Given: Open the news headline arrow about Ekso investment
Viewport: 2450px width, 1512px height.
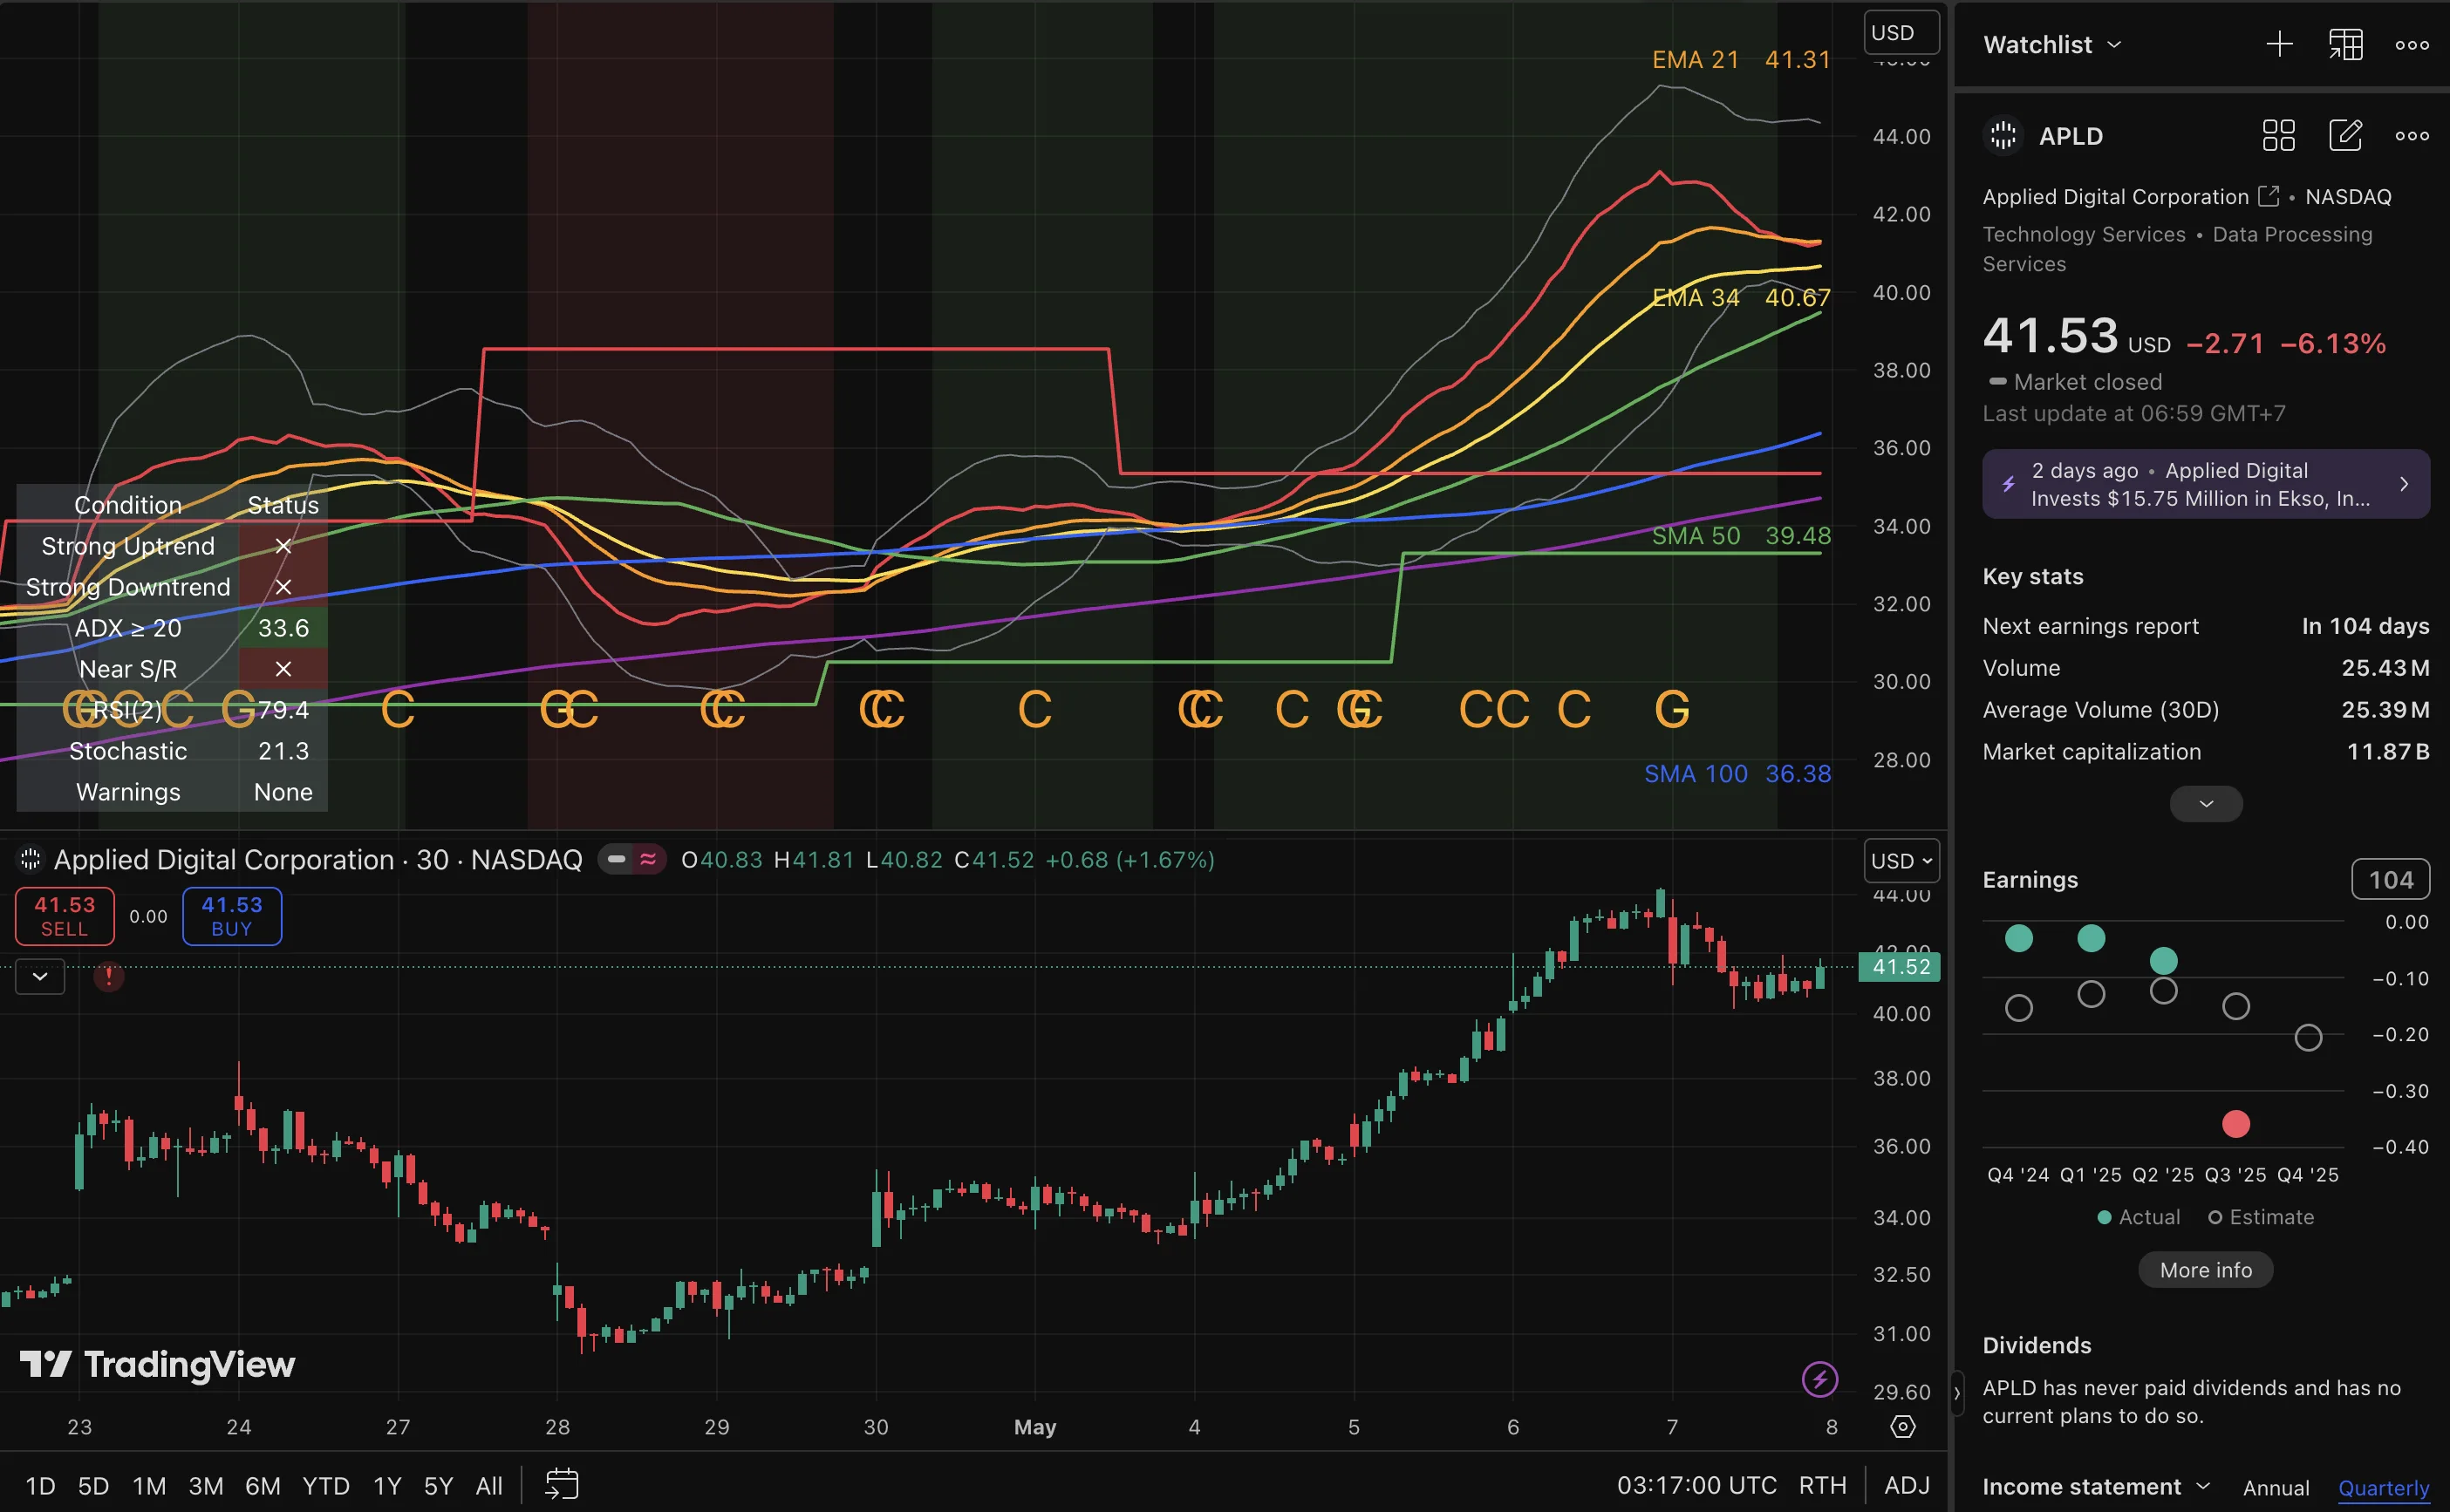Looking at the screenshot, I should click(2404, 484).
